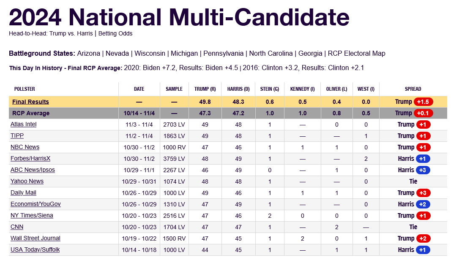The height and width of the screenshot is (268, 451).
Task: Click the NBC News poll link
Action: [25, 147]
